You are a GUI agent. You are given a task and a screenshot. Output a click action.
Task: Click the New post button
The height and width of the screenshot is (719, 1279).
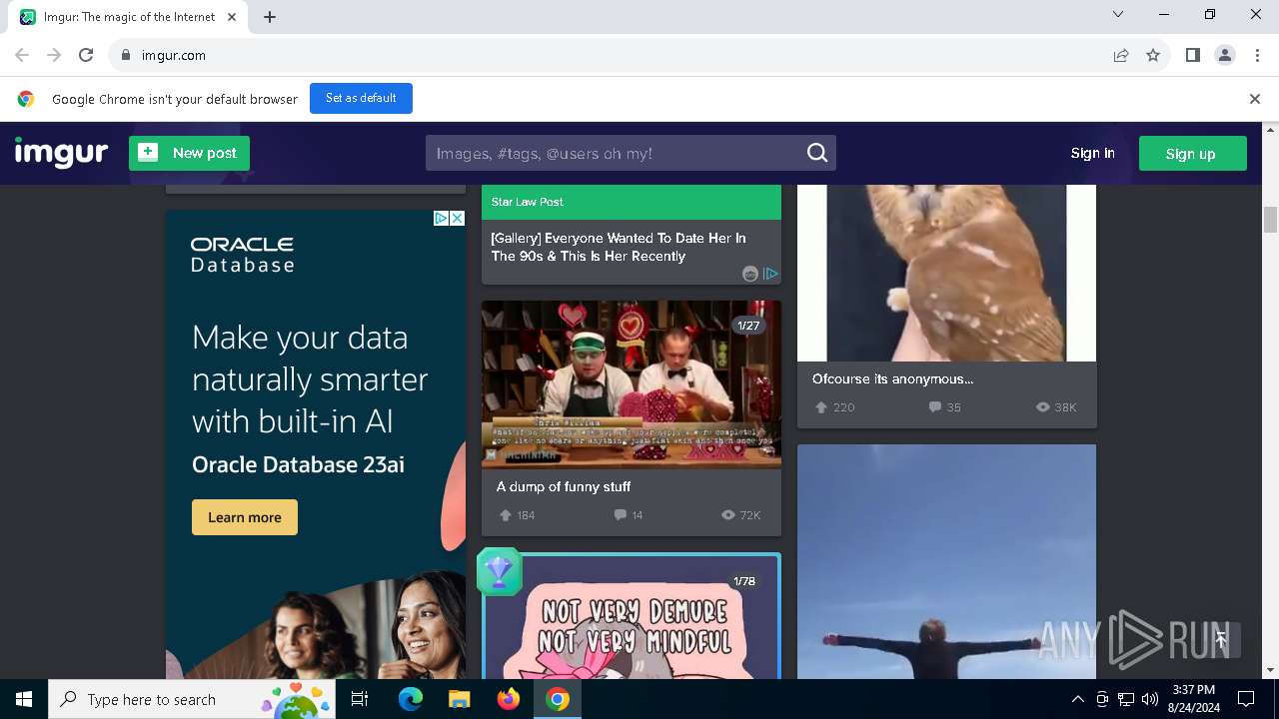(x=189, y=153)
